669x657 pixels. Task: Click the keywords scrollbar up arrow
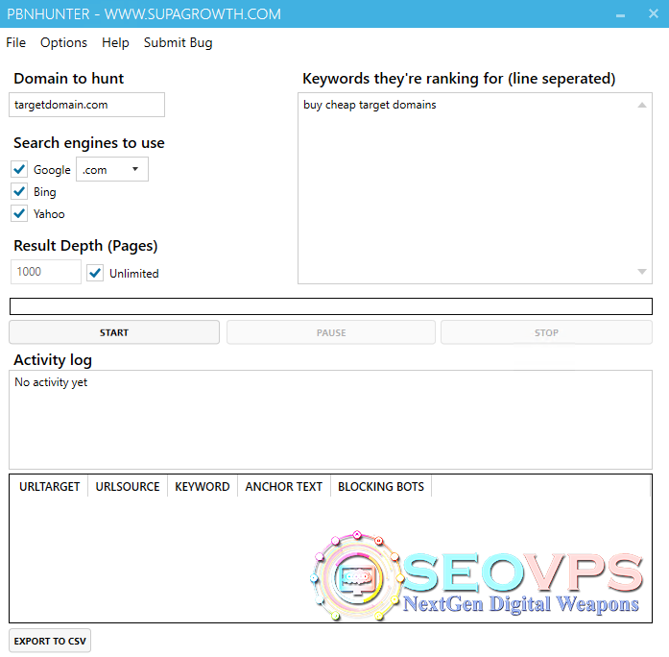pyautogui.click(x=642, y=105)
